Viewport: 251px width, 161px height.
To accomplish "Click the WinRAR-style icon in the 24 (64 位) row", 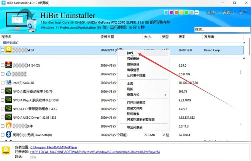I will pyautogui.click(x=8, y=65).
